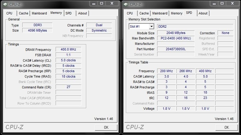Click the DDR2 slot type field
This screenshot has height=135, width=241.
pos(195,26)
